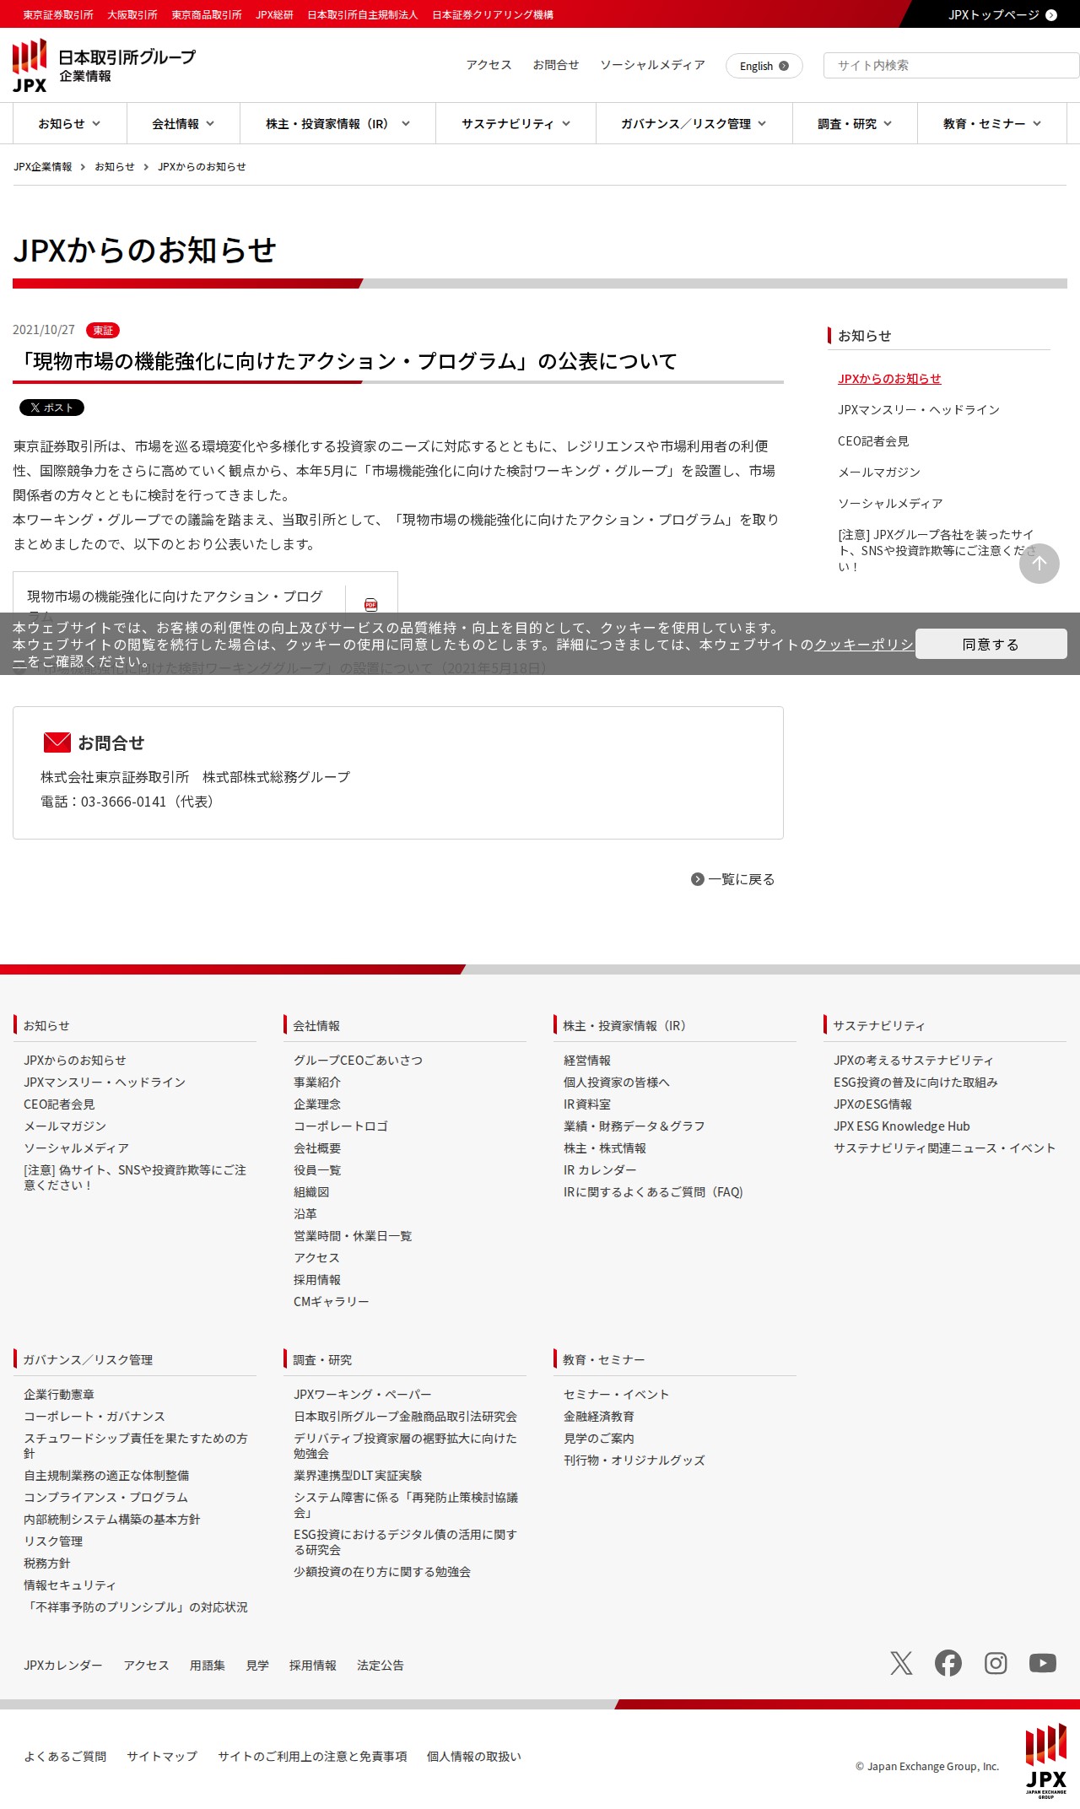Open the お問合せ header link
1080x1809 pixels.
click(556, 65)
